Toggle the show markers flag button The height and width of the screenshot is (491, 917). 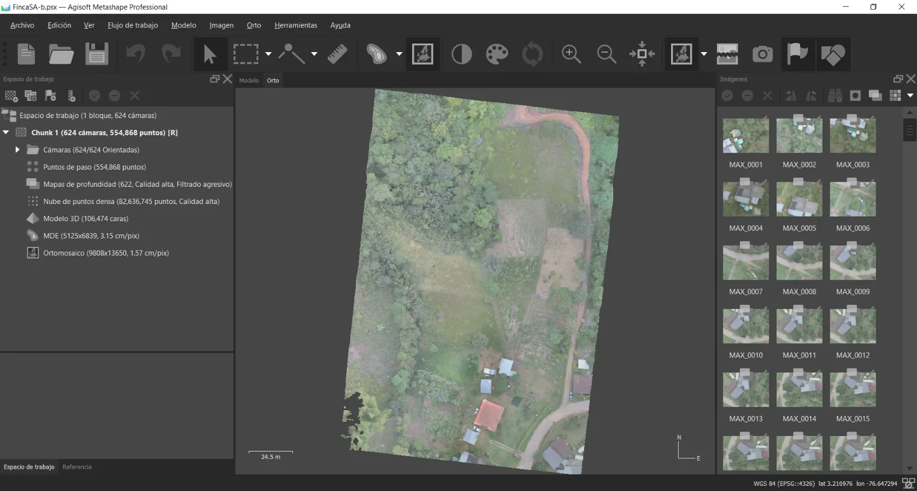797,54
